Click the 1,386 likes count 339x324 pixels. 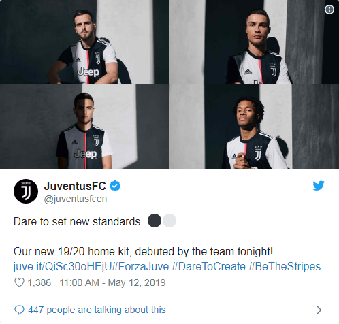(39, 282)
